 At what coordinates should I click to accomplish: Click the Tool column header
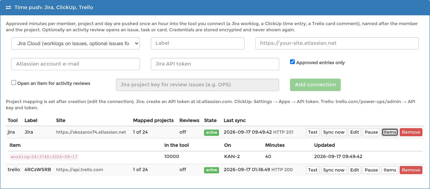tap(13, 120)
